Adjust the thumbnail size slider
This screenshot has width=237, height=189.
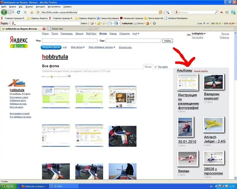[x=52, y=76]
